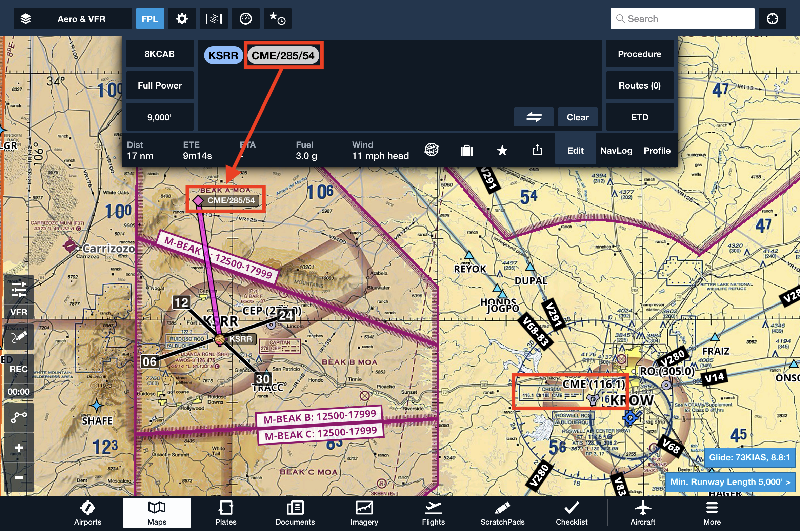Center map on current location
Screen dimensions: 800x531
click(772, 19)
